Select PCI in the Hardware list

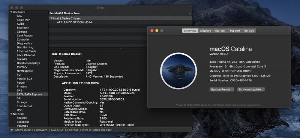pos(19,75)
